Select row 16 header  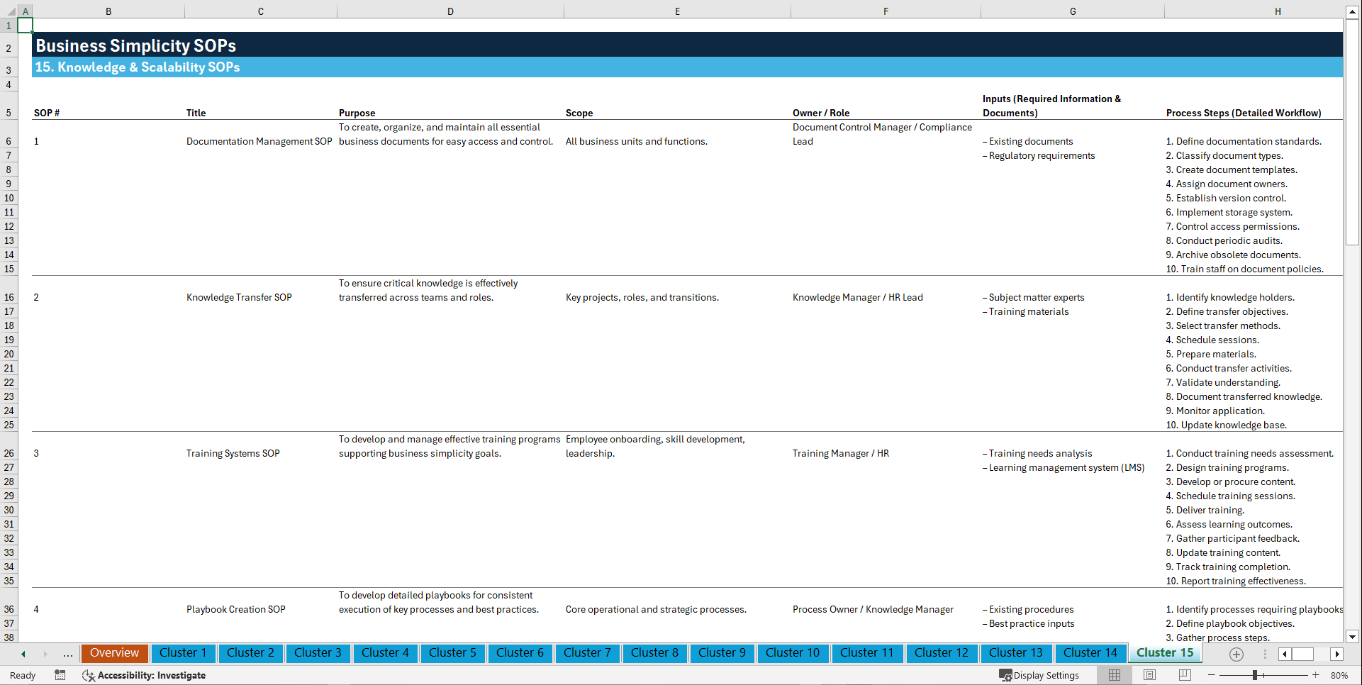pyautogui.click(x=9, y=297)
